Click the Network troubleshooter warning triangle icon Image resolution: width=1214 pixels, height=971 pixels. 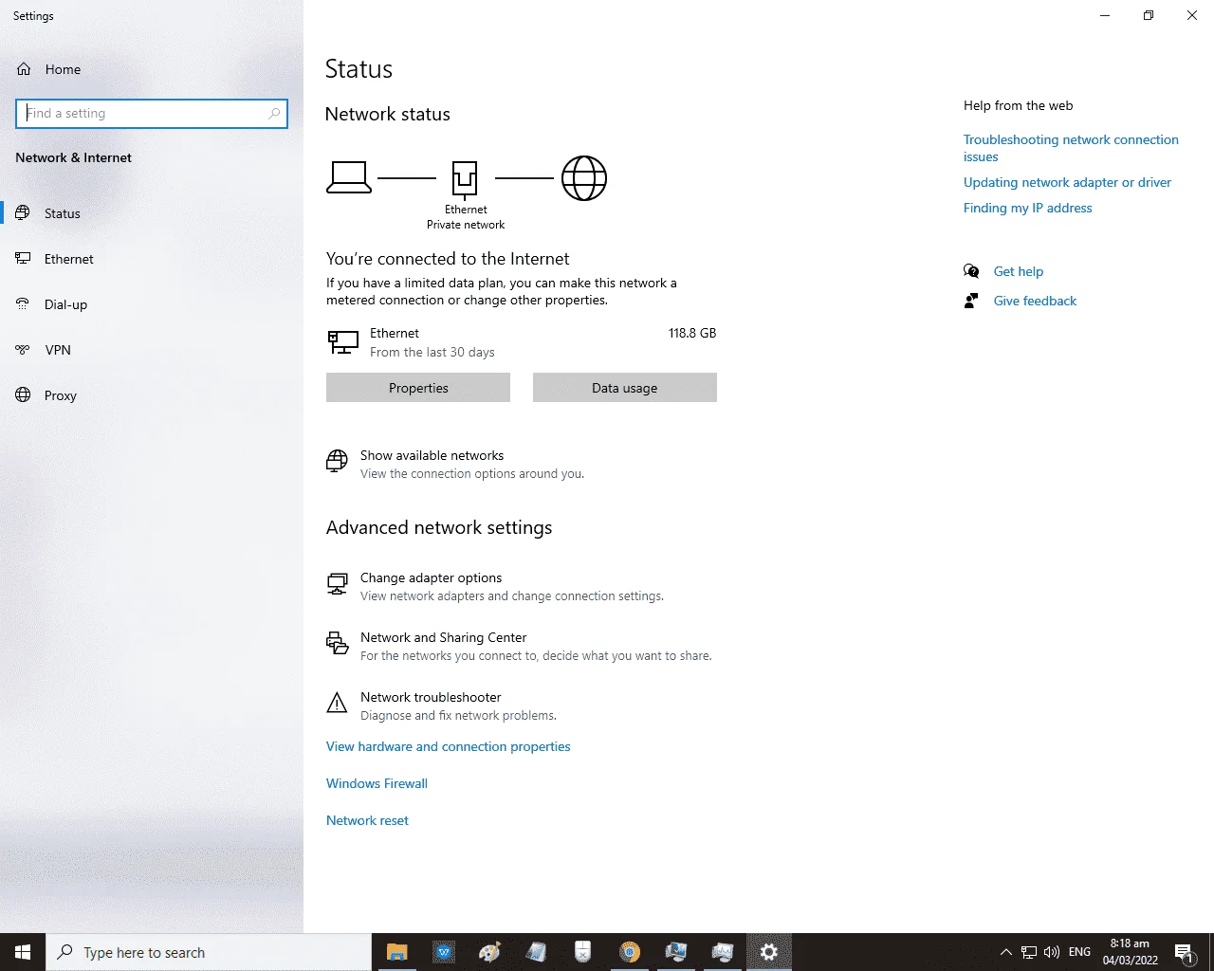pyautogui.click(x=337, y=703)
